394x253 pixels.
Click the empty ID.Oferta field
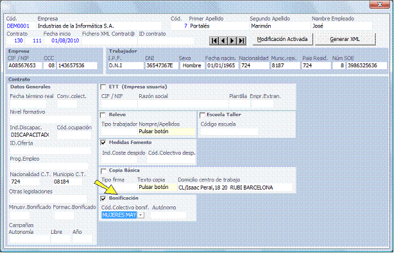pos(50,151)
